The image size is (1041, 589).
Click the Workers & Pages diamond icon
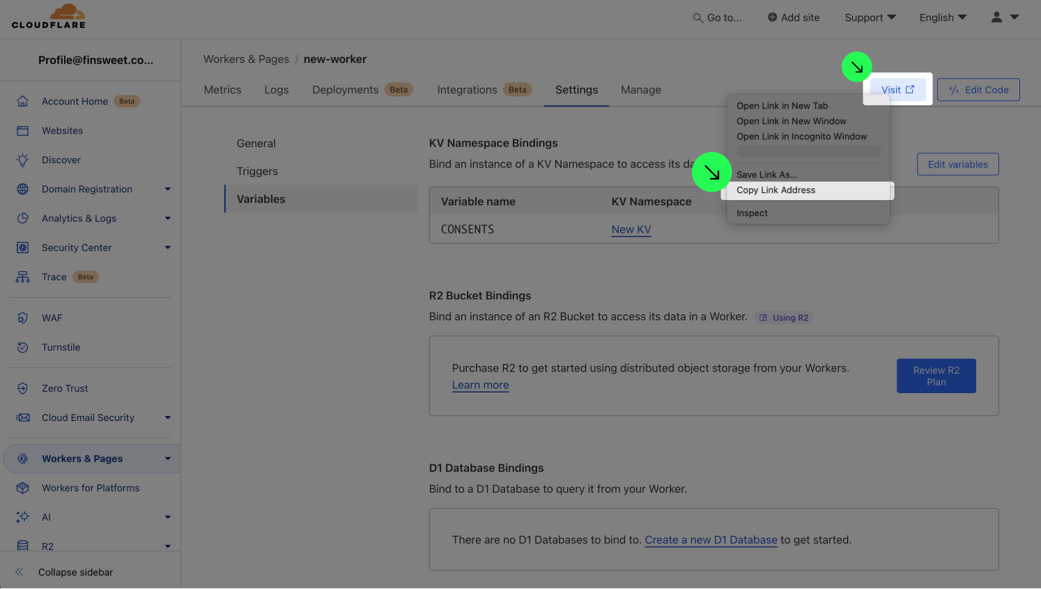(23, 459)
